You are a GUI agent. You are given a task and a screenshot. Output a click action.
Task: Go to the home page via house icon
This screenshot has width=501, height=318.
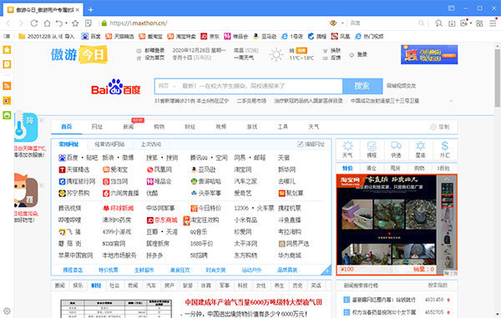coord(47,23)
